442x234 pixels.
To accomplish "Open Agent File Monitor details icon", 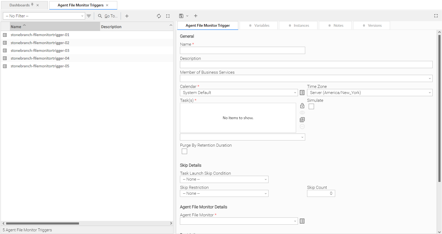I will coord(302,221).
